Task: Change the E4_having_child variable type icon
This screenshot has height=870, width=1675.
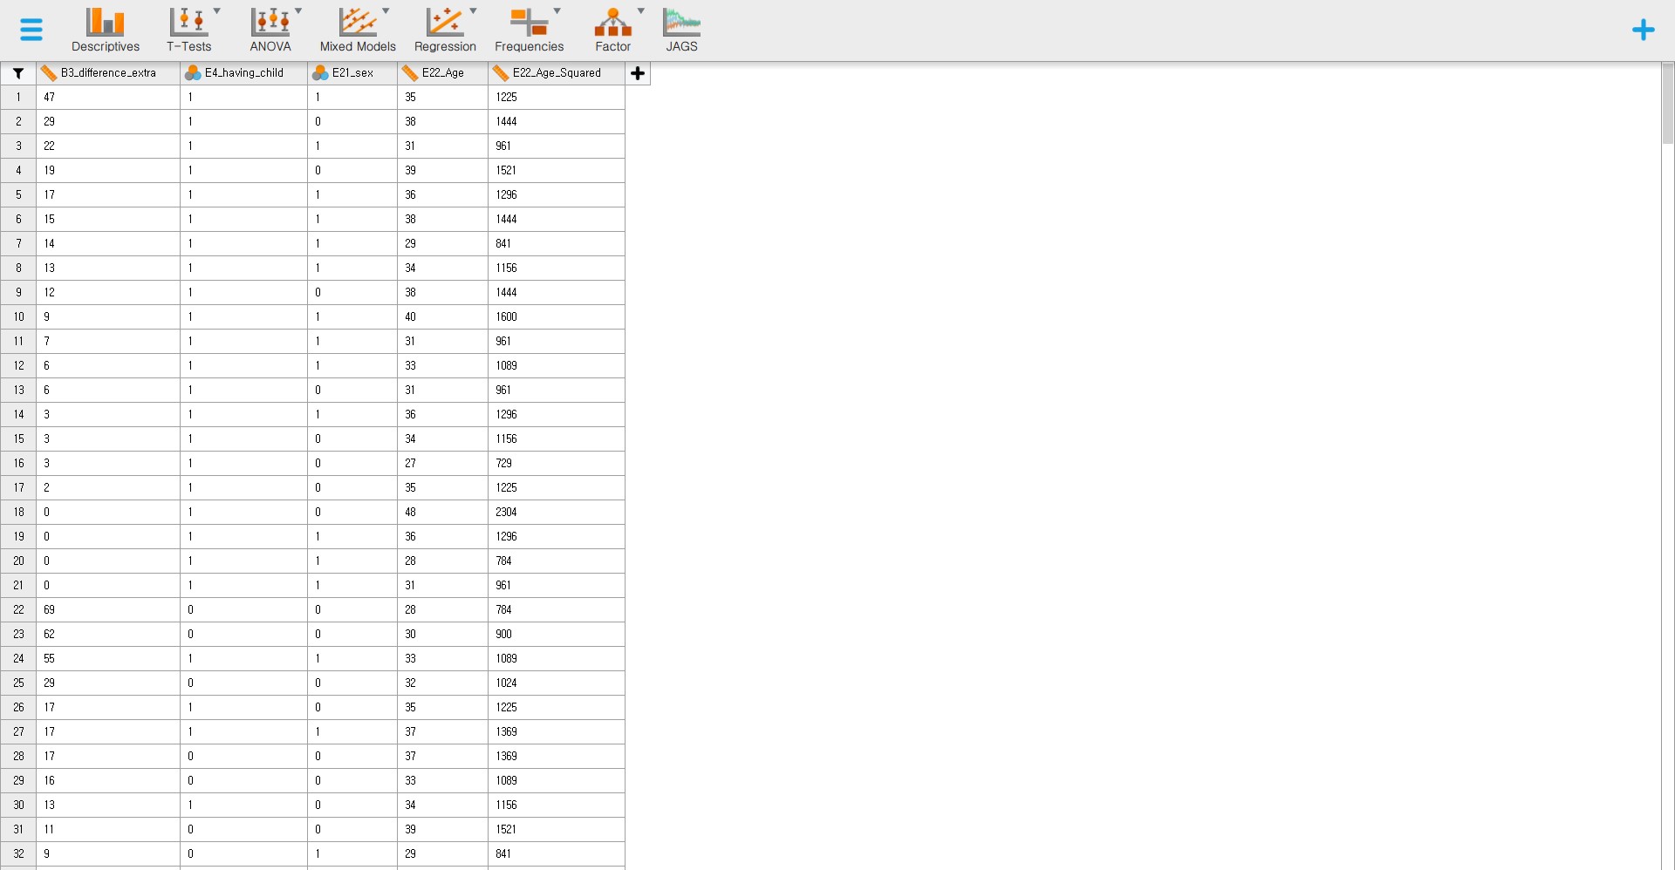Action: 193,73
